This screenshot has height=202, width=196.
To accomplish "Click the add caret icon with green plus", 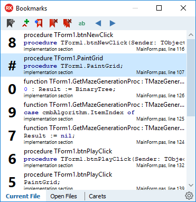I will (25, 23).
